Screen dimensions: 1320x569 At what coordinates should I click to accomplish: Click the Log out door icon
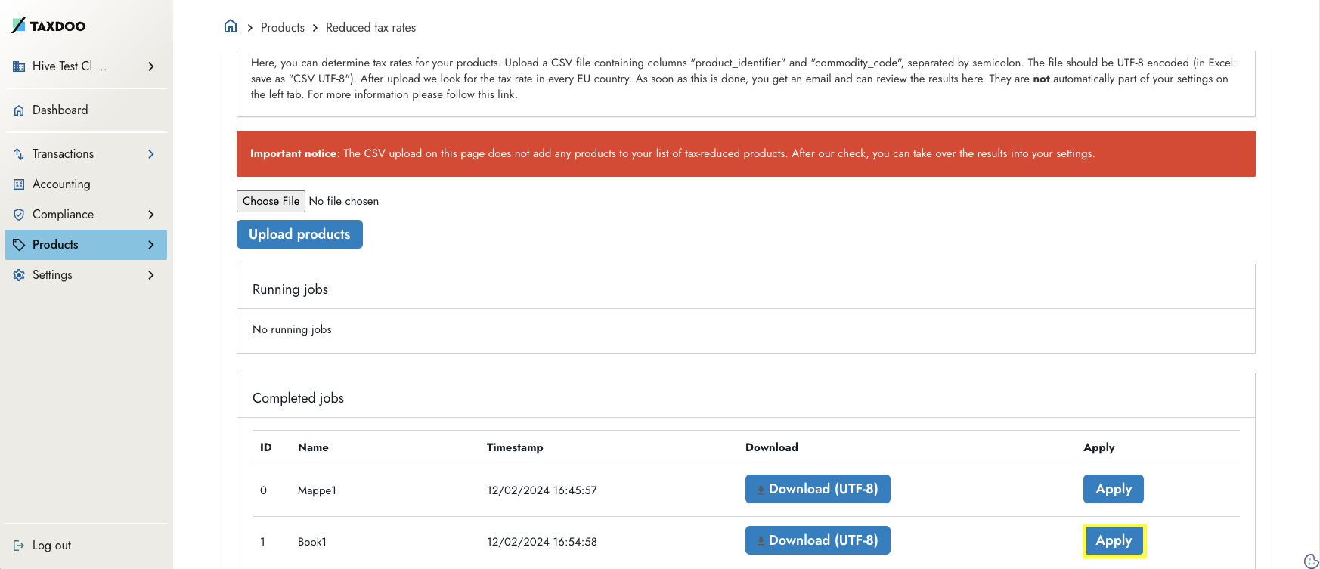tap(19, 546)
